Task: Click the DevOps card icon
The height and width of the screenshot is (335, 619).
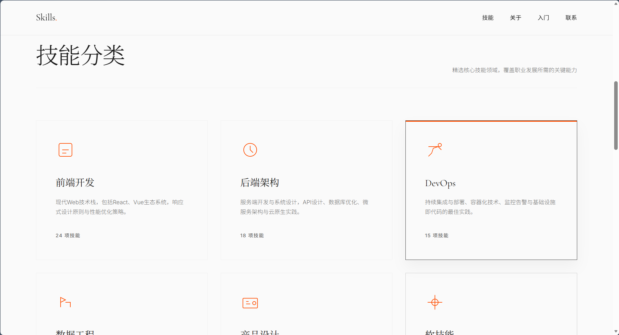Action: (435, 150)
